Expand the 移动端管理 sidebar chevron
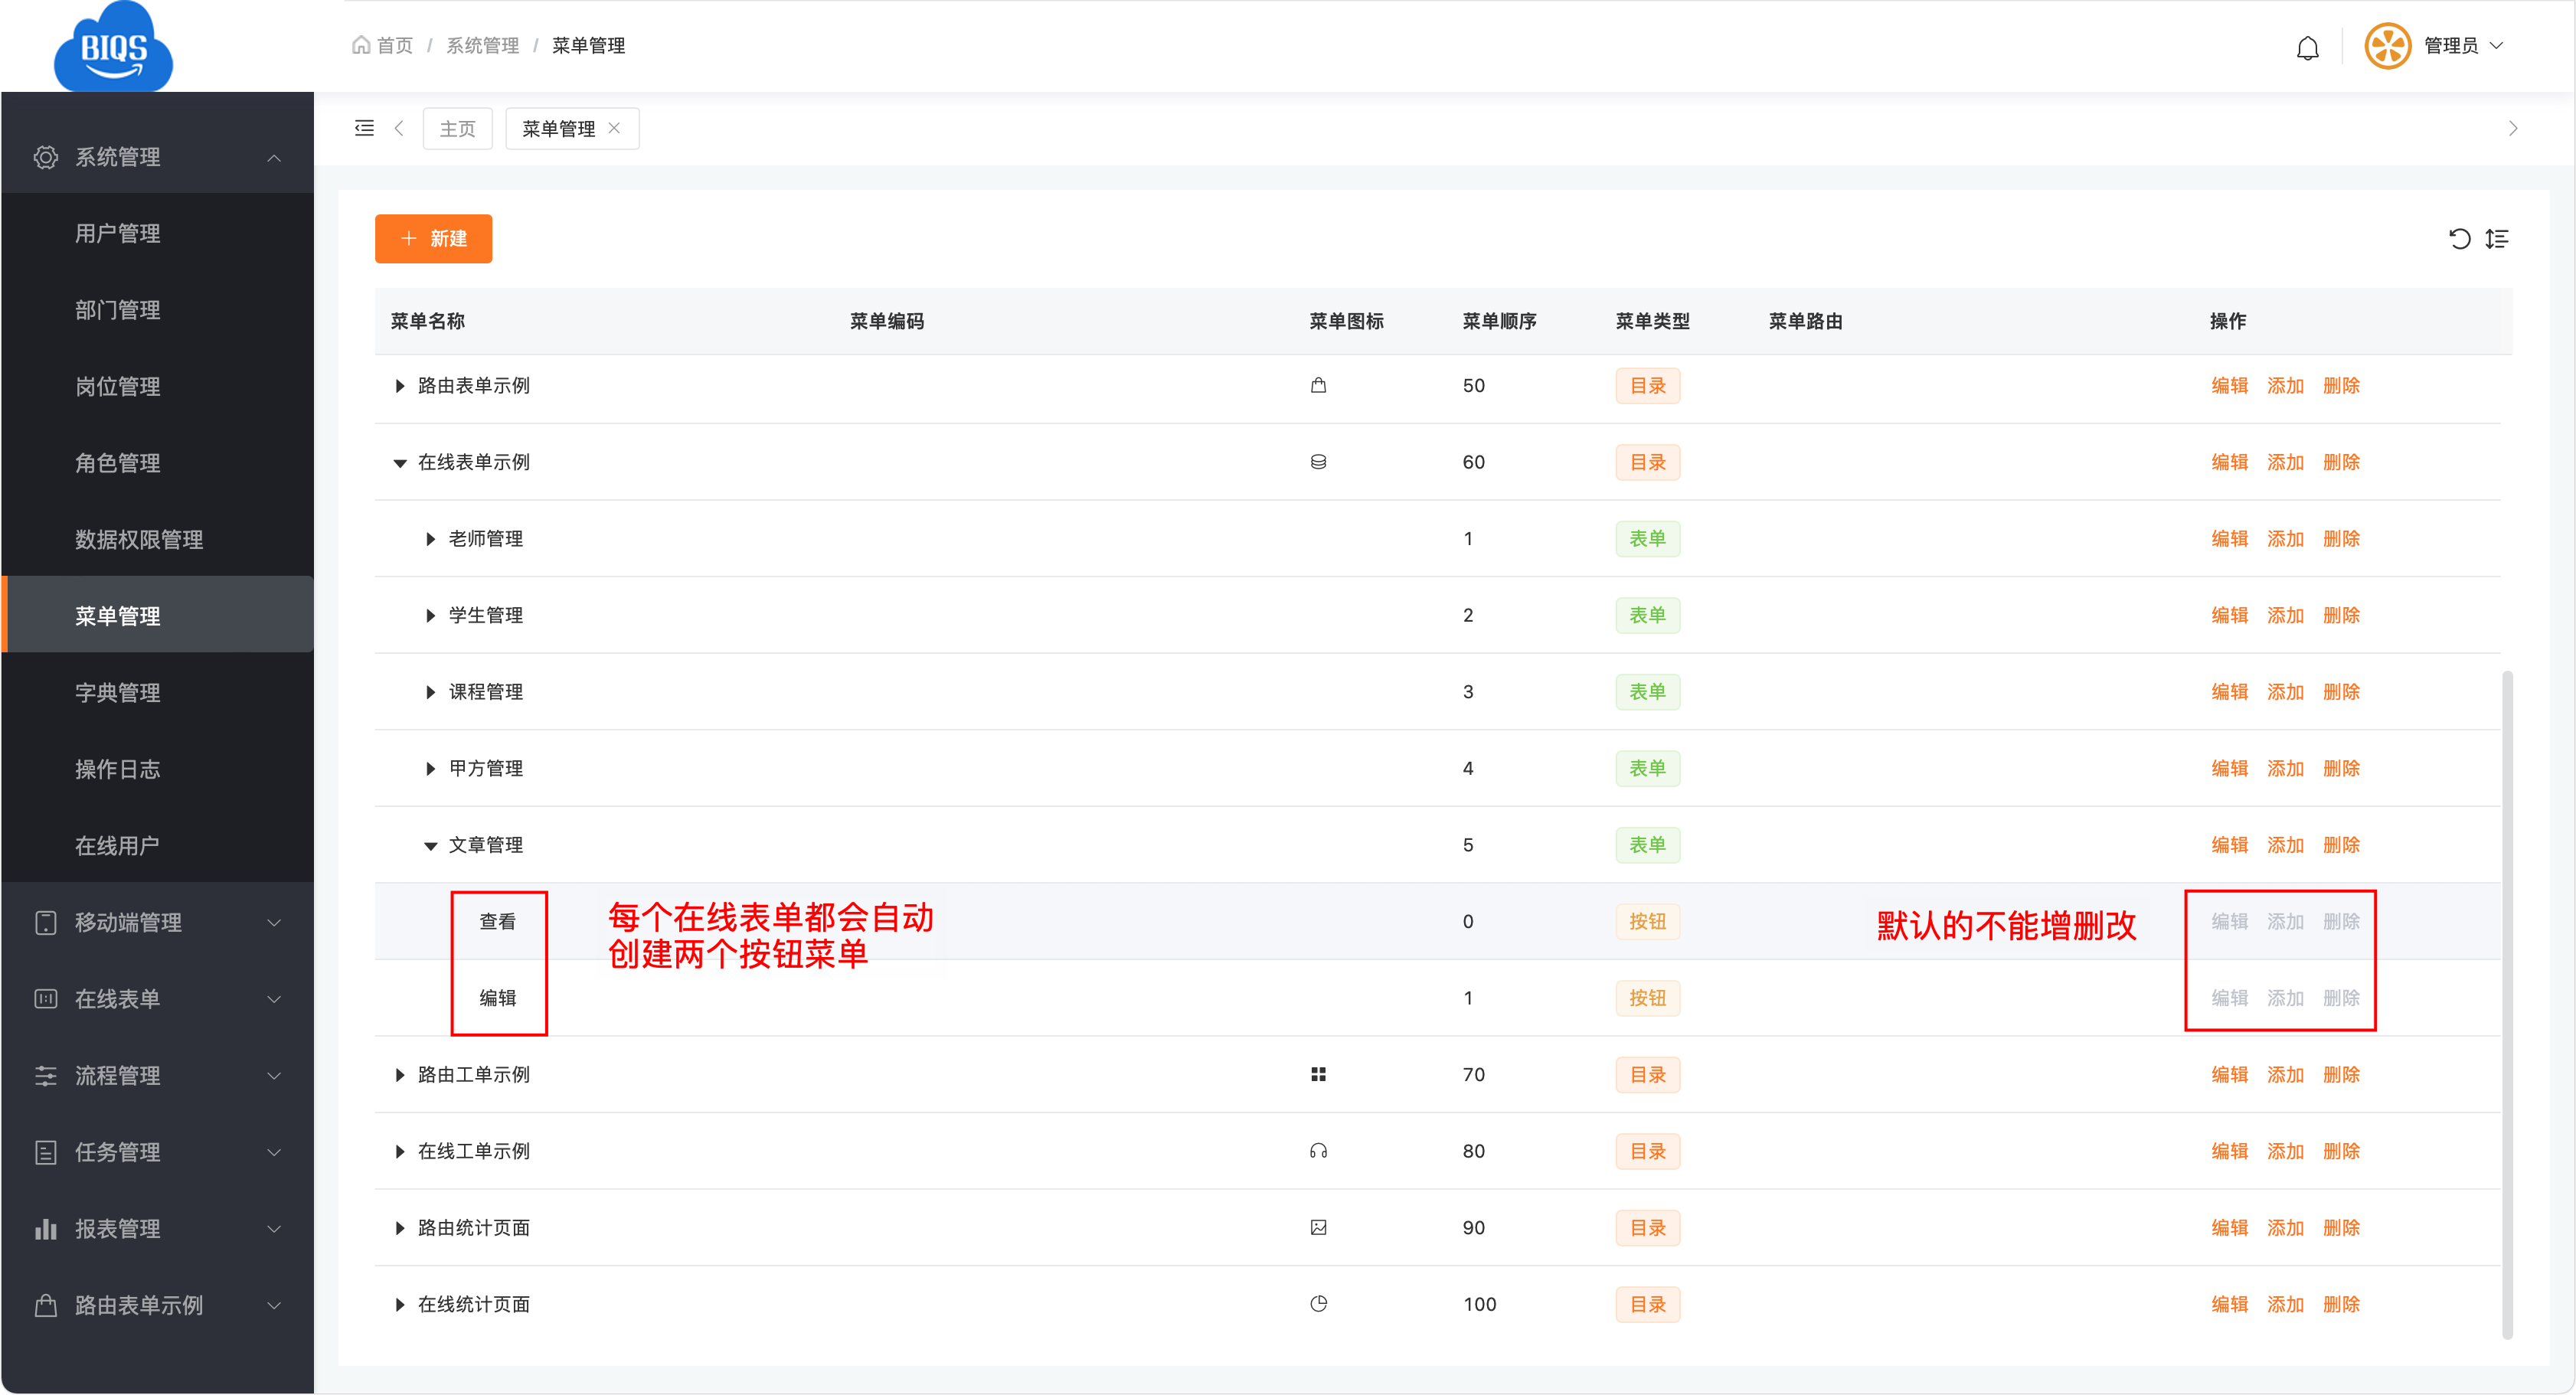 point(274,923)
